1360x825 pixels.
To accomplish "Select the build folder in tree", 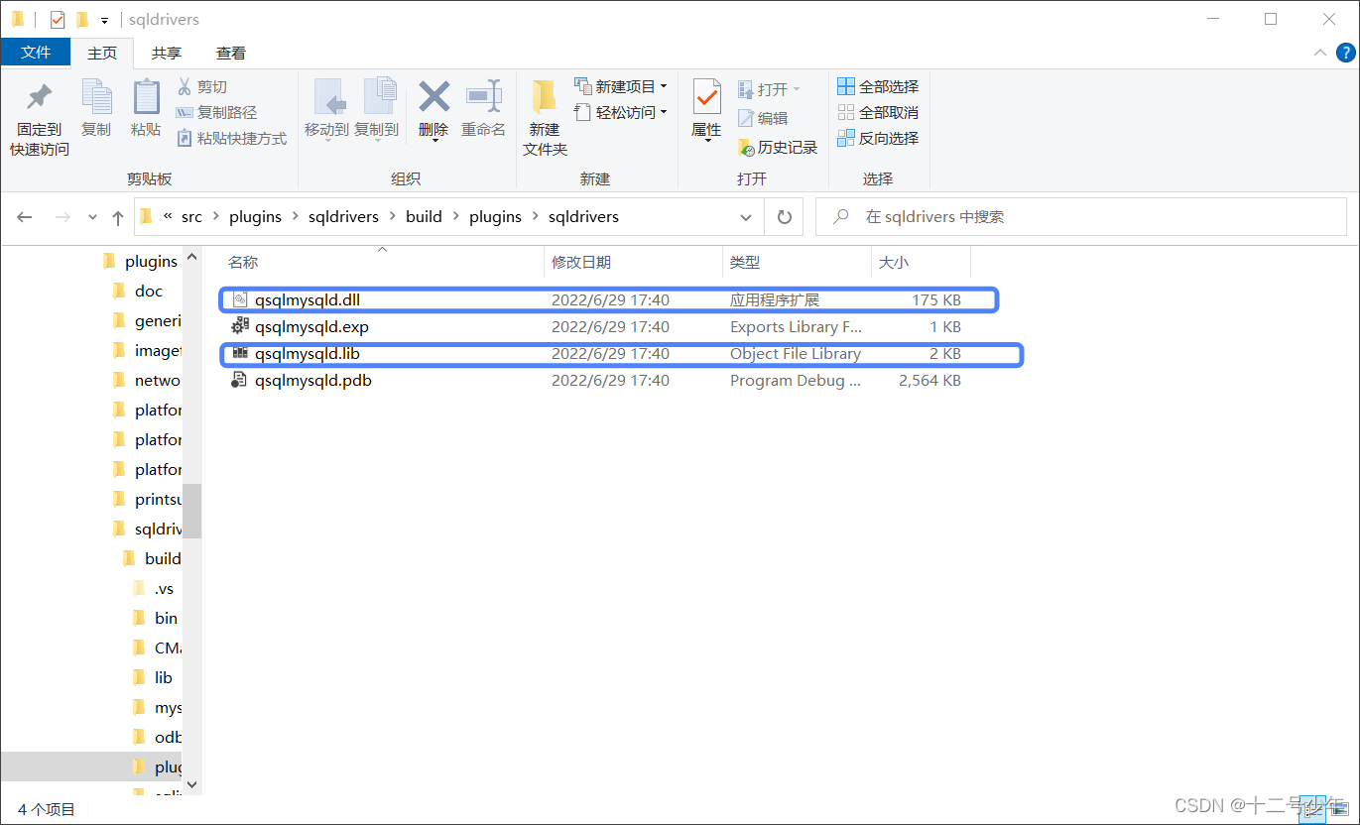I will click(x=153, y=558).
